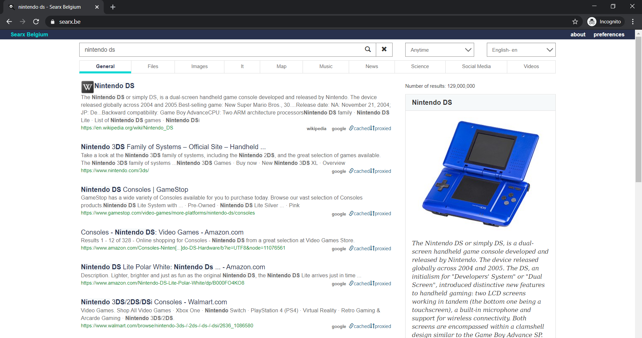Switch to the Videos tab
This screenshot has width=642, height=338.
point(531,66)
